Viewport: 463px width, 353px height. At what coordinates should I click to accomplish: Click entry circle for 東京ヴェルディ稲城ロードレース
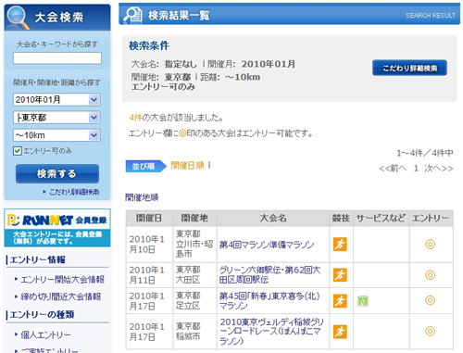pyautogui.click(x=430, y=332)
